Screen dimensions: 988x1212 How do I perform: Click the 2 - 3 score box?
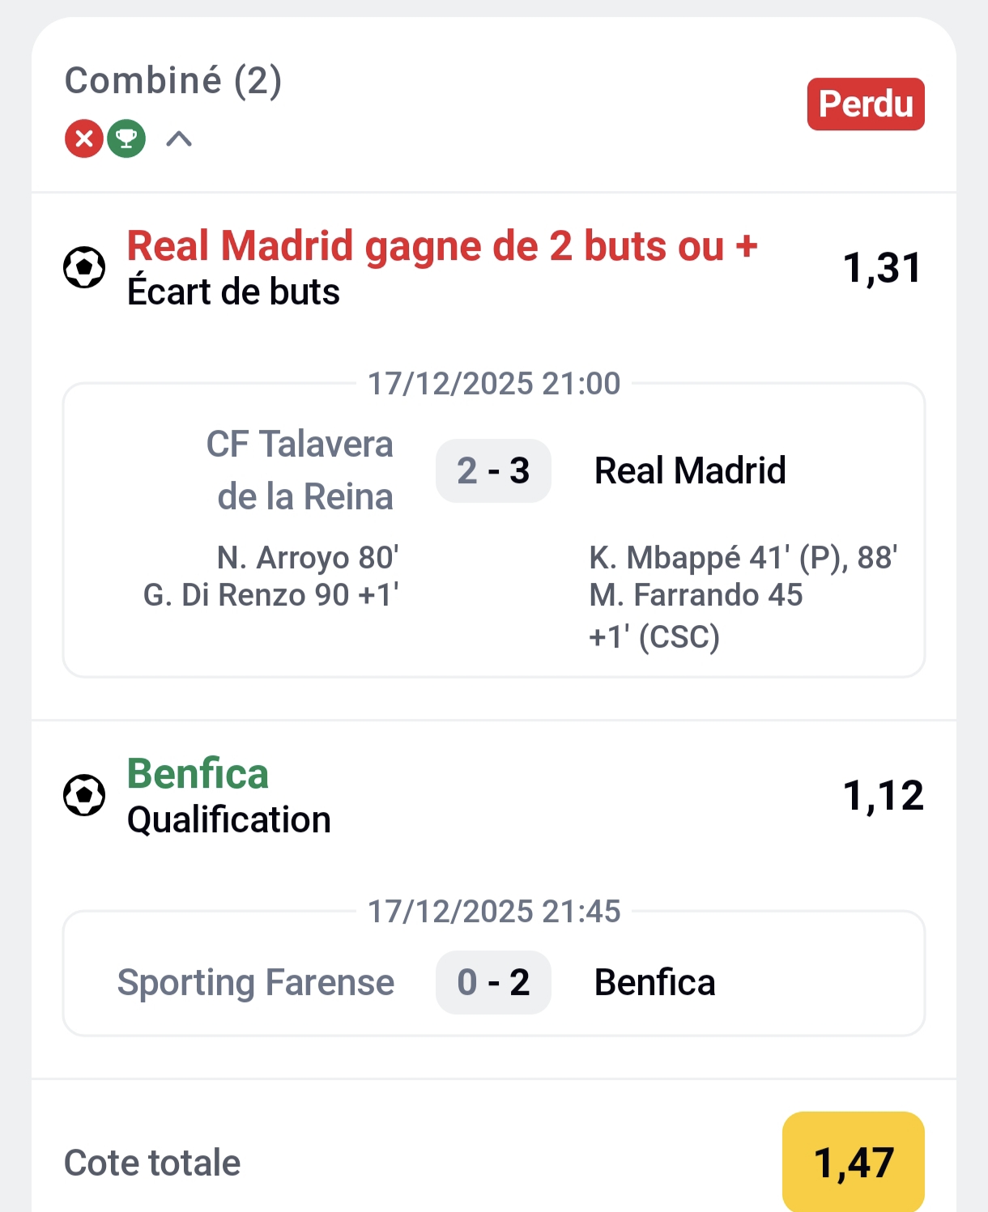492,470
